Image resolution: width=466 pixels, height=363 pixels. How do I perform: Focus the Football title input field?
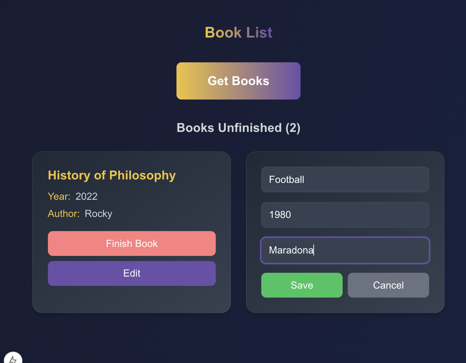point(345,179)
